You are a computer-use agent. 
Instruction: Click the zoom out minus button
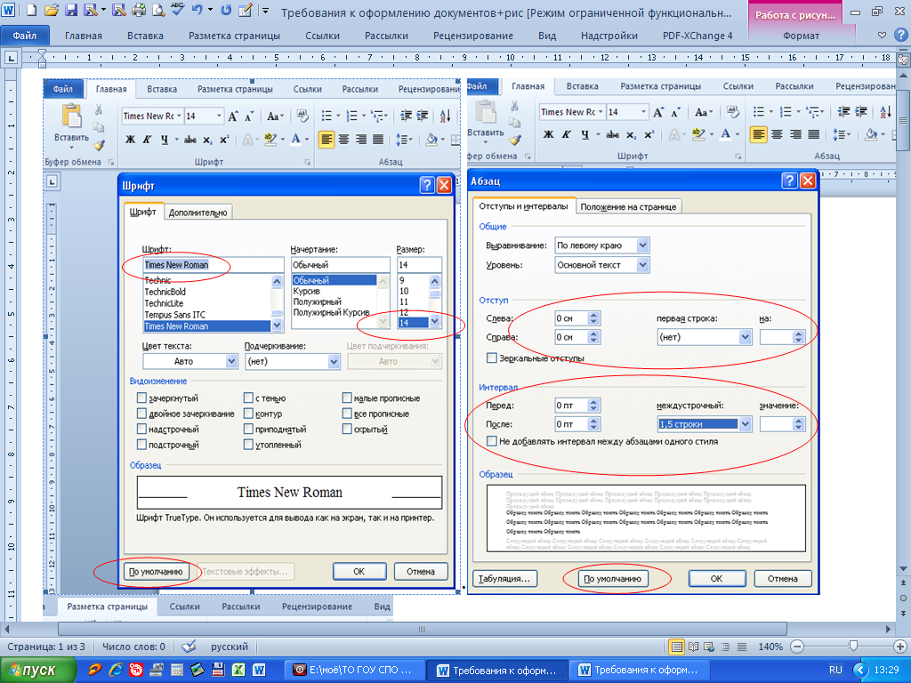pyautogui.click(x=797, y=647)
